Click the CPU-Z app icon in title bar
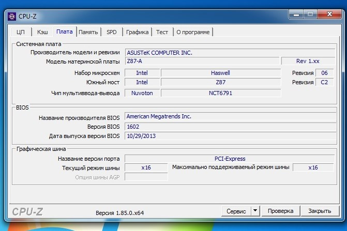 tap(12, 17)
